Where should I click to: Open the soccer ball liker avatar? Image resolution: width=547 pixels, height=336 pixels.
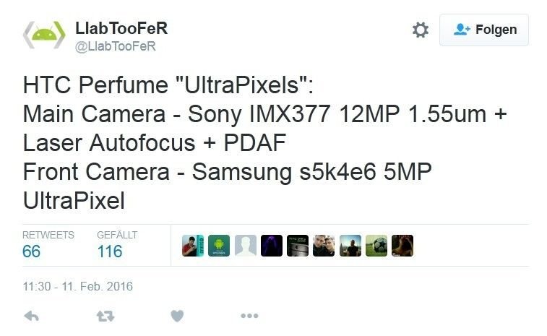tap(376, 246)
